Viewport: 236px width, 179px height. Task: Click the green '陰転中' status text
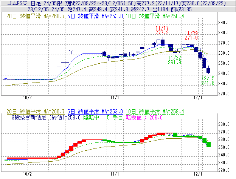(x=91, y=117)
